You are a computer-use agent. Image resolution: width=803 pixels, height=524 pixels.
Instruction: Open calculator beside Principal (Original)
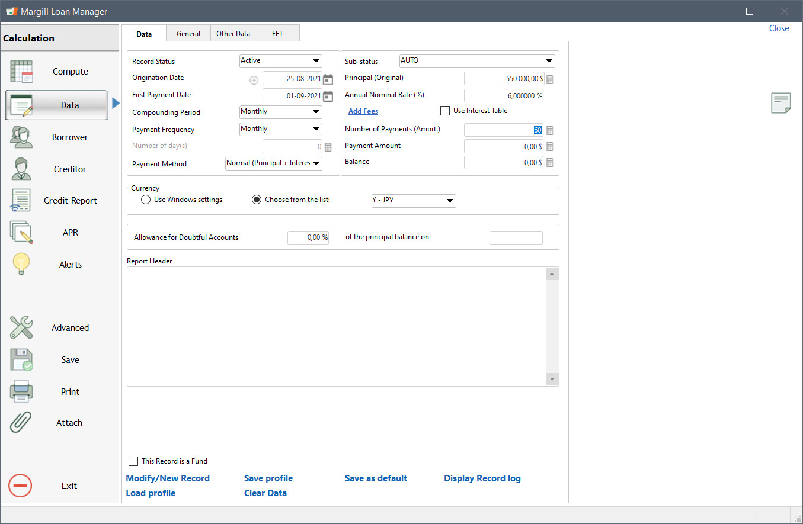[549, 79]
